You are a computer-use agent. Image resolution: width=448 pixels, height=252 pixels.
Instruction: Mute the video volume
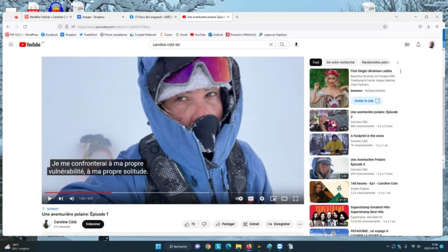(x=72, y=198)
